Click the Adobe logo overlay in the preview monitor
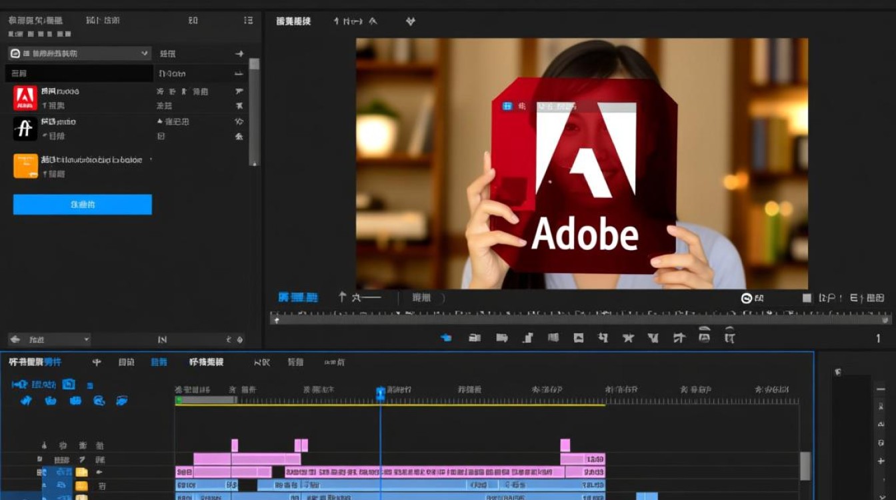 coord(585,177)
